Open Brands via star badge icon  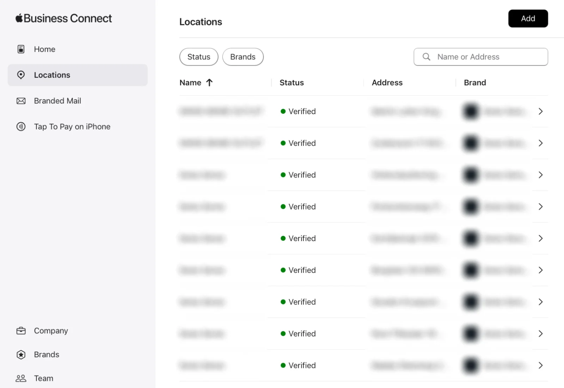(21, 355)
